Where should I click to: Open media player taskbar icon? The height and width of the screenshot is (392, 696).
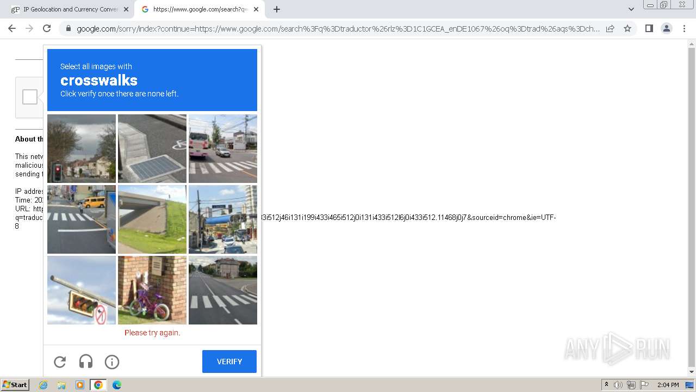pyautogui.click(x=80, y=385)
